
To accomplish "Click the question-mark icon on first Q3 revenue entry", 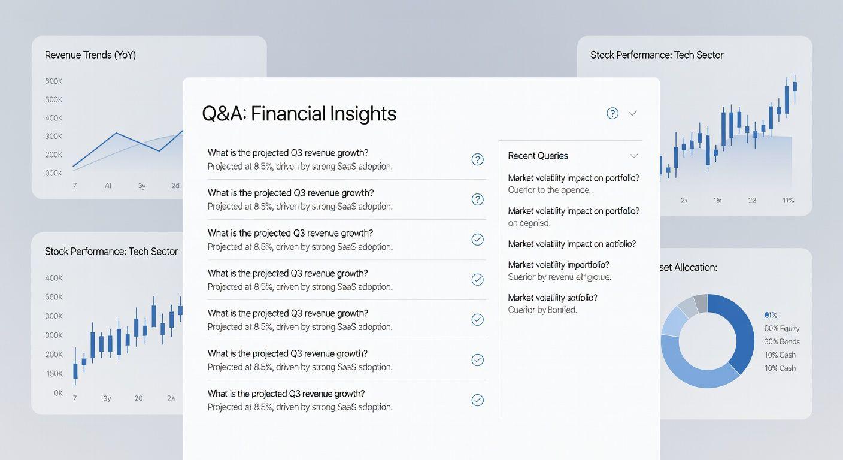I will (x=477, y=159).
